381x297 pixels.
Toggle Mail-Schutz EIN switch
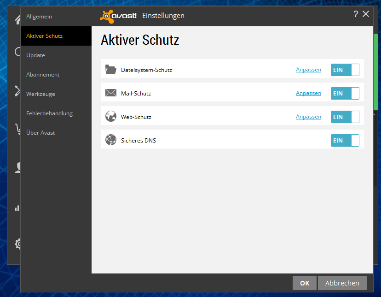click(x=345, y=94)
